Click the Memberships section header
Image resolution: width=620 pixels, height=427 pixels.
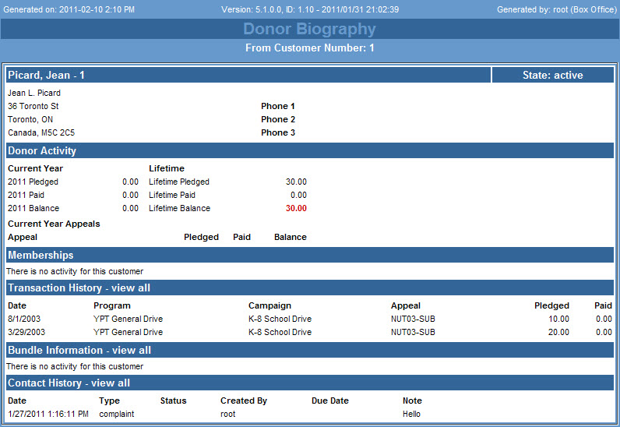point(310,255)
